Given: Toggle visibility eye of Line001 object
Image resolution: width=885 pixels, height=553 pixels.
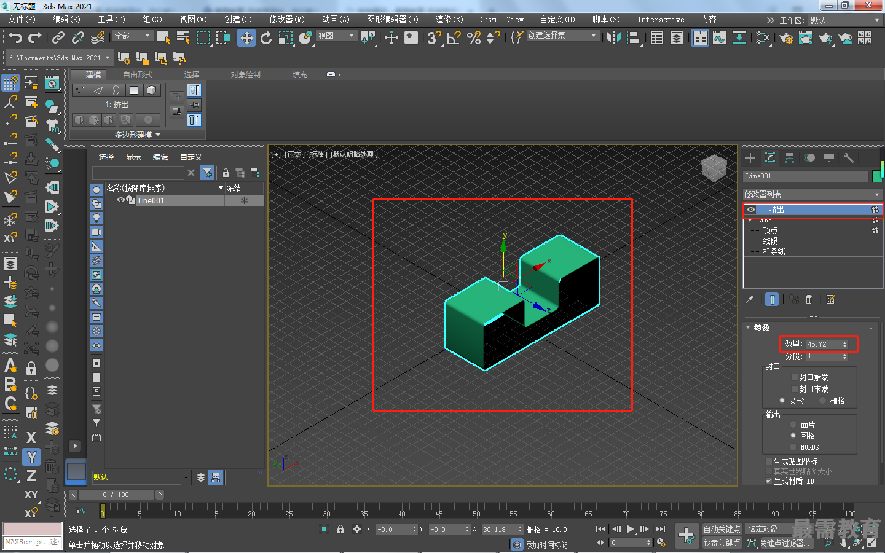Looking at the screenshot, I should coord(121,200).
